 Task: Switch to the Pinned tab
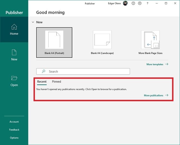pyautogui.click(x=56, y=82)
